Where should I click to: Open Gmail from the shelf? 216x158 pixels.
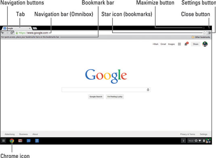(x=20, y=141)
